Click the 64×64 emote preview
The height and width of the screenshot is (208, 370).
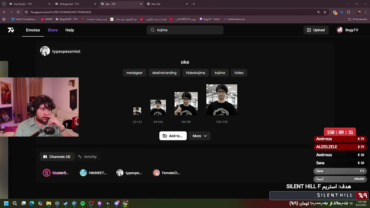point(158,107)
